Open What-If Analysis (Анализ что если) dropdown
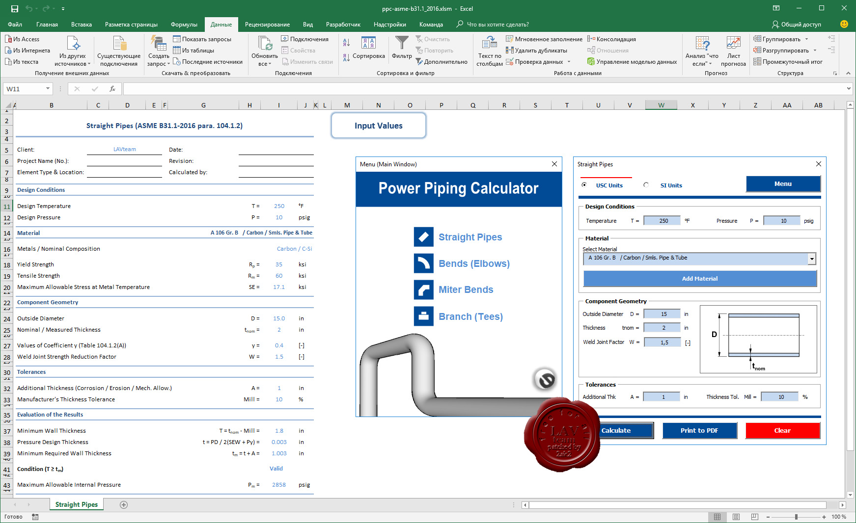This screenshot has width=856, height=523. coord(702,52)
